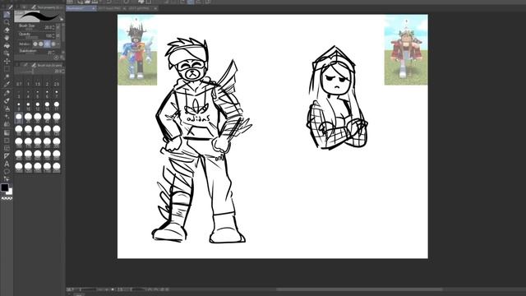Select the Frame border tool
Screen dimensions: 526x296
(x=7, y=148)
